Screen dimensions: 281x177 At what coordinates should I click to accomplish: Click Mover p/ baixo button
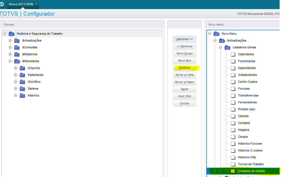click(184, 82)
